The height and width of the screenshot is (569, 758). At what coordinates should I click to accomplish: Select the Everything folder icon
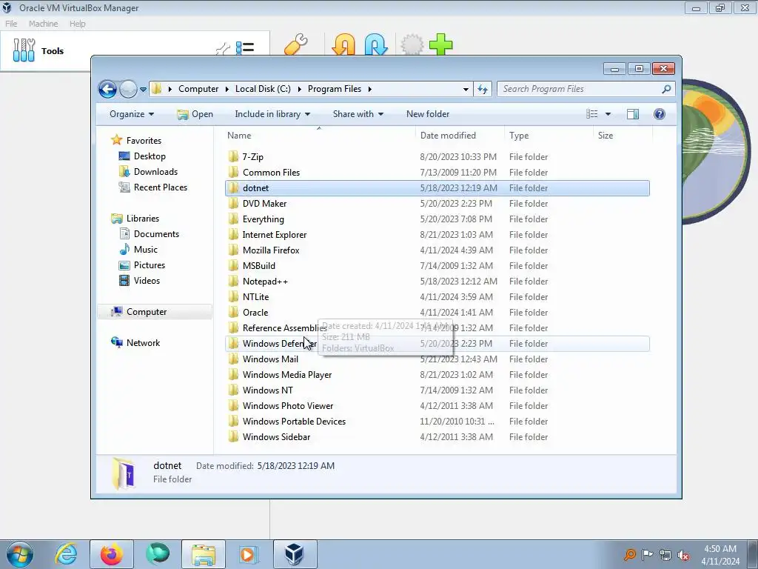pos(233,219)
